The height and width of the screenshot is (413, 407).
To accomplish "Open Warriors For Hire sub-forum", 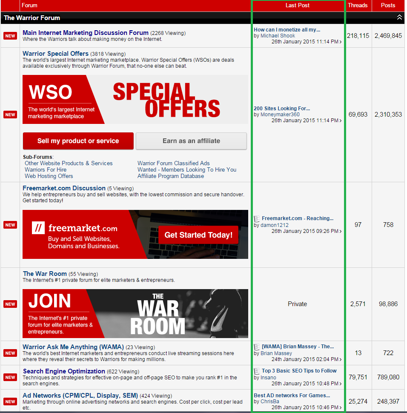I will click(x=46, y=169).
